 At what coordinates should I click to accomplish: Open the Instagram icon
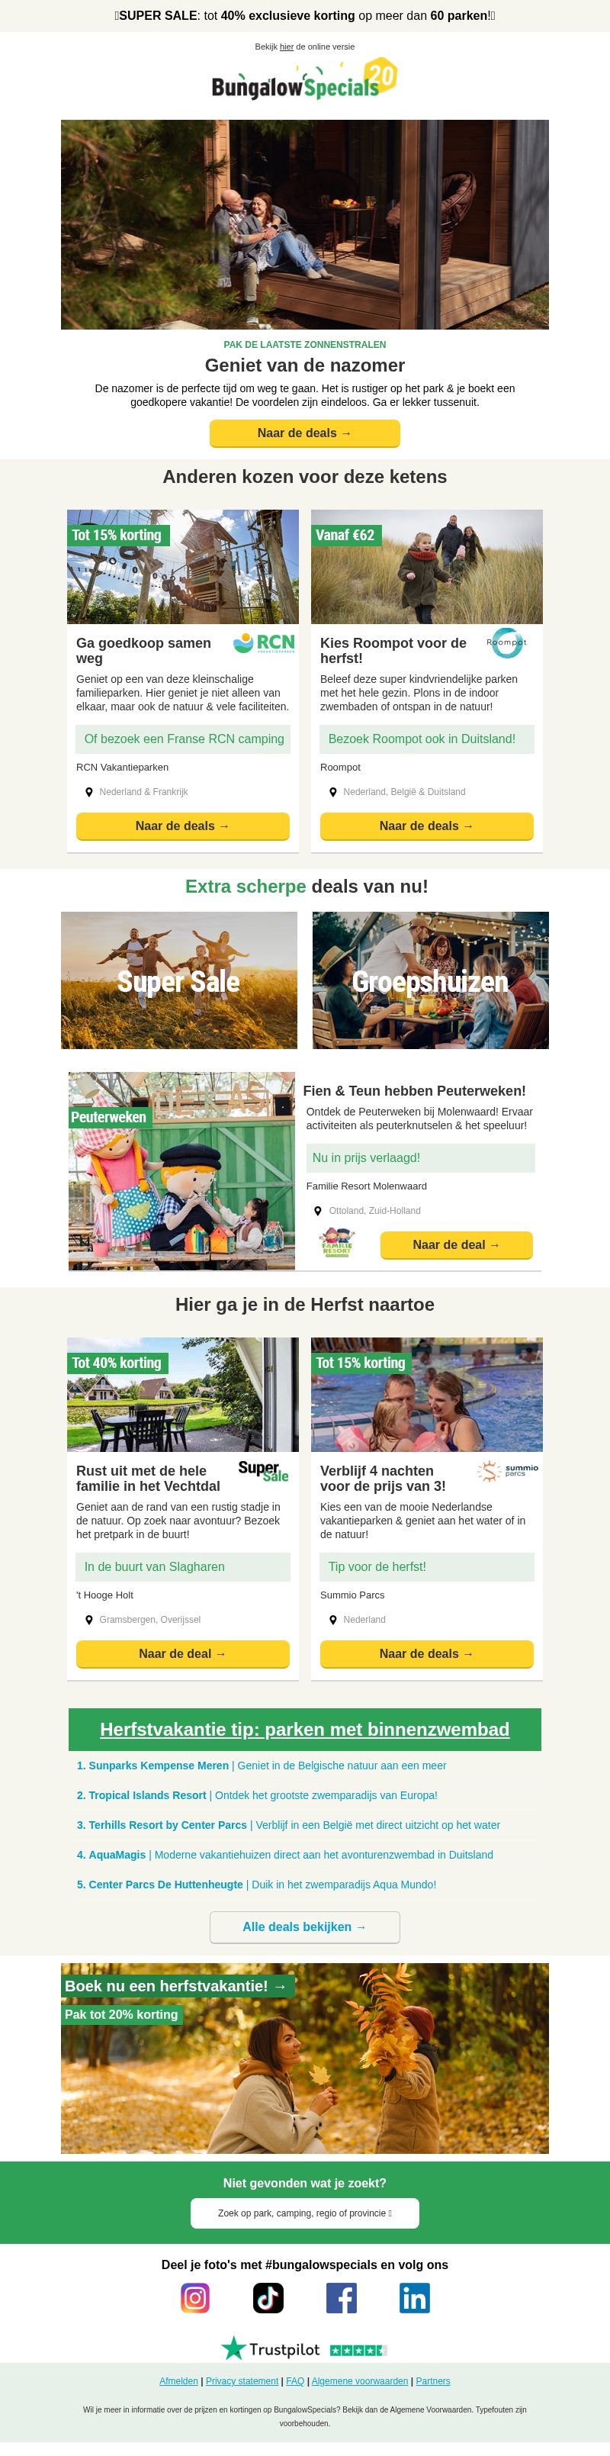tap(195, 2298)
